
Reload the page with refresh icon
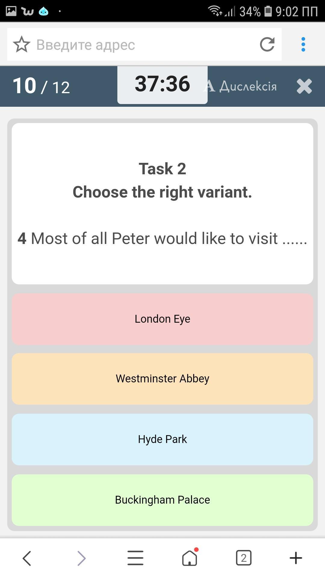(x=267, y=45)
